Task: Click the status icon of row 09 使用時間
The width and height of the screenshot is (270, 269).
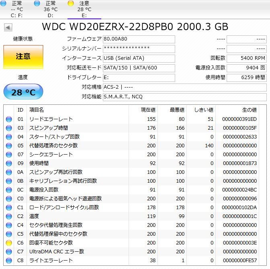Action: pyautogui.click(x=9, y=163)
